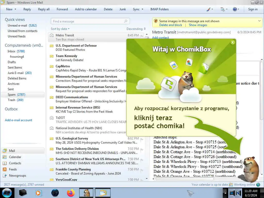Viewport: 264px width, 198px height.
Task: Open the Windows Start button
Action: 7,193
